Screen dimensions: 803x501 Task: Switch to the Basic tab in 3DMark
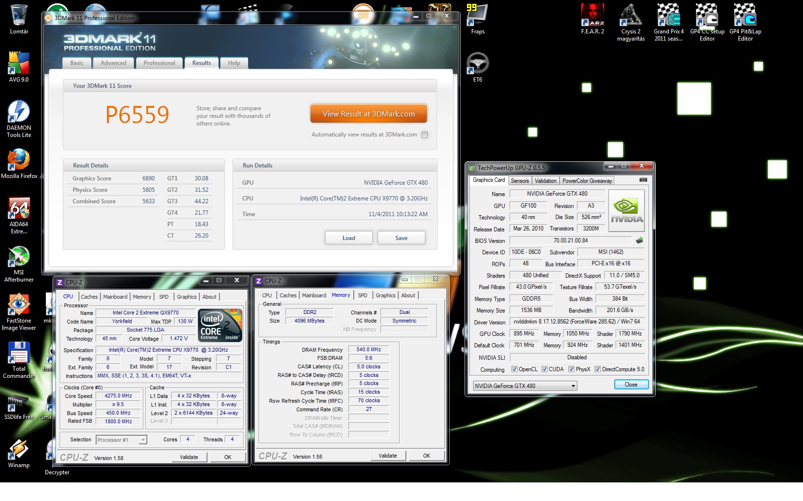(77, 63)
